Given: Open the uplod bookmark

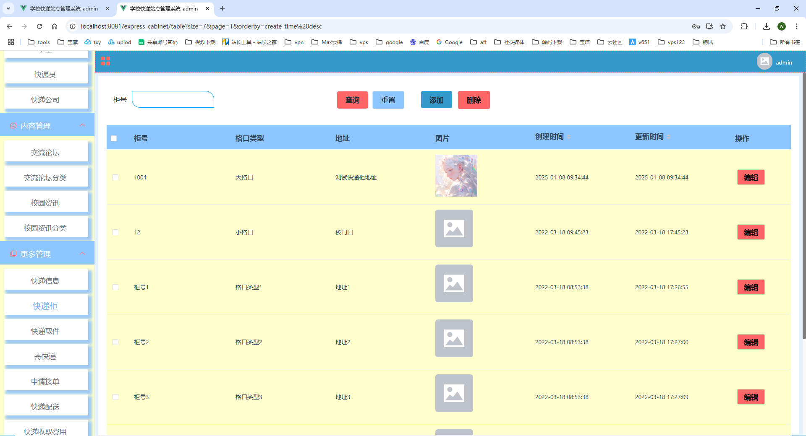Looking at the screenshot, I should (120, 42).
